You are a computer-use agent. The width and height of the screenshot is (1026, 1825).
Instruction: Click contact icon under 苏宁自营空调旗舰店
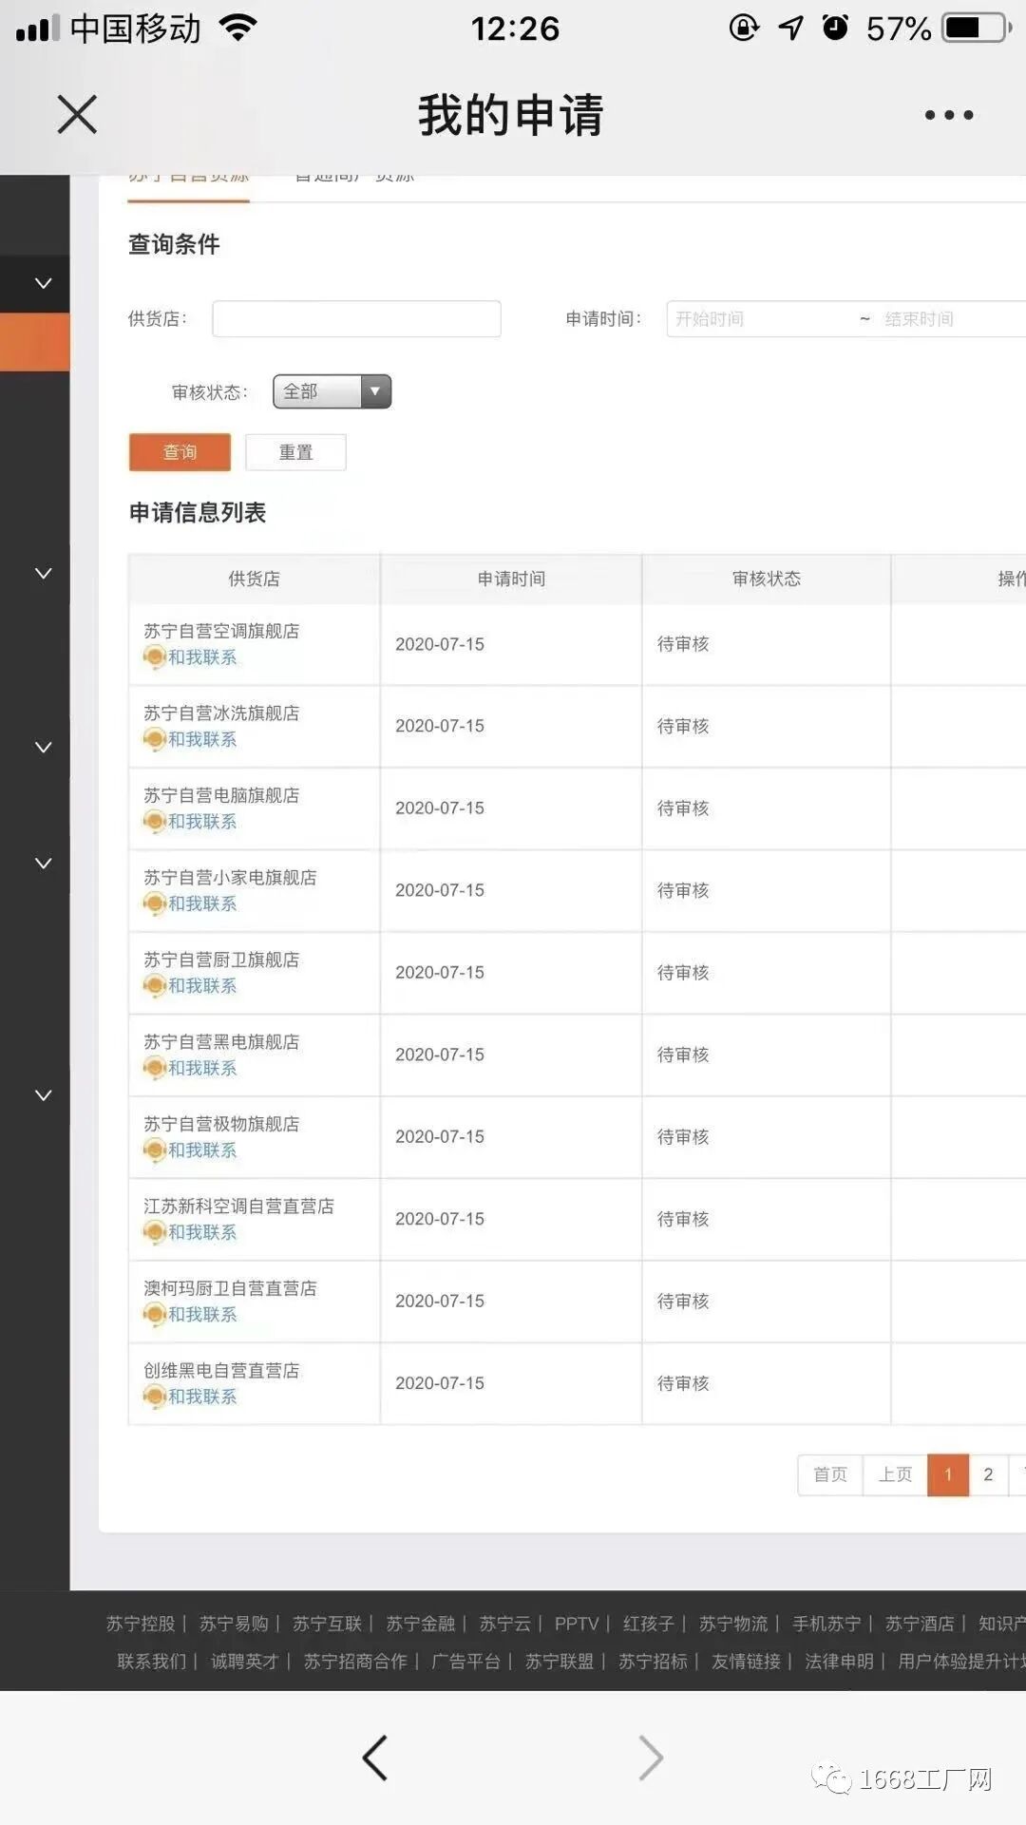(154, 657)
